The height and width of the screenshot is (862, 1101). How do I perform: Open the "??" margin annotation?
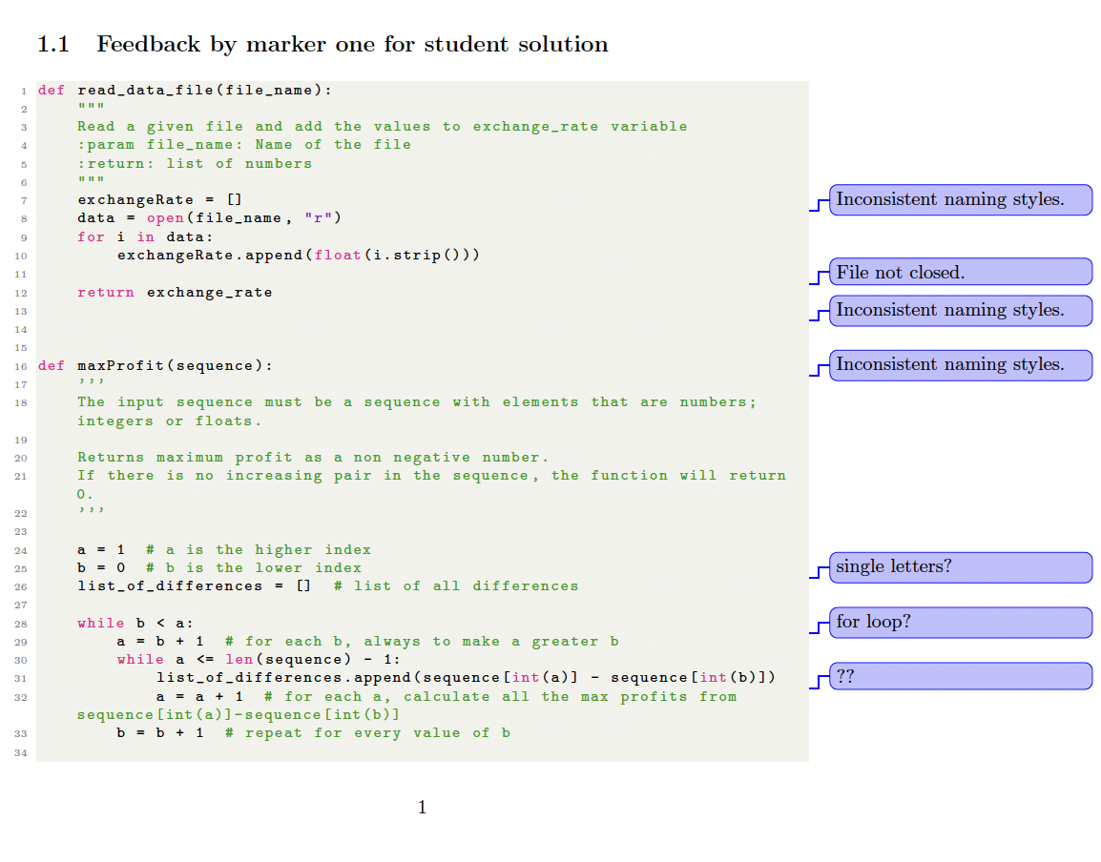(960, 677)
